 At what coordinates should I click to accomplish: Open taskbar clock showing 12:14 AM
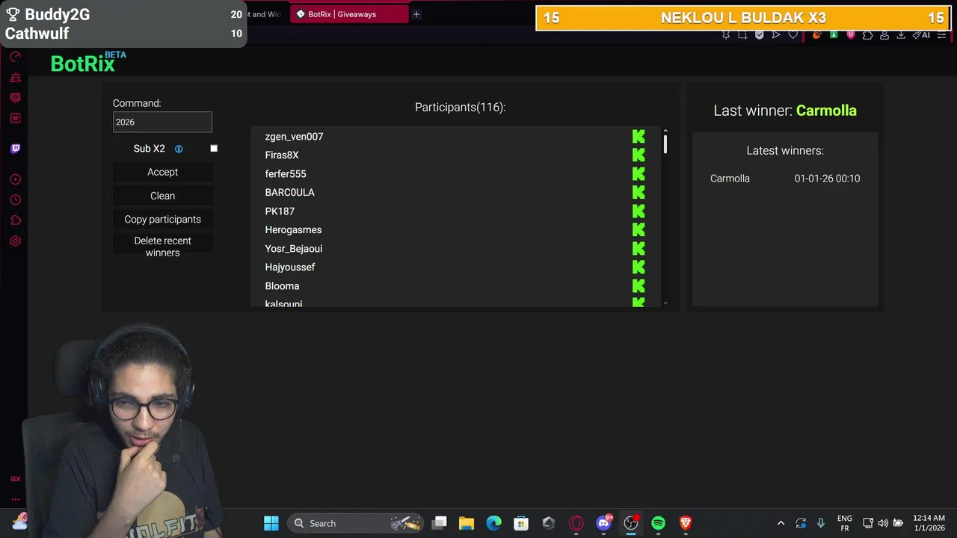pos(929,523)
